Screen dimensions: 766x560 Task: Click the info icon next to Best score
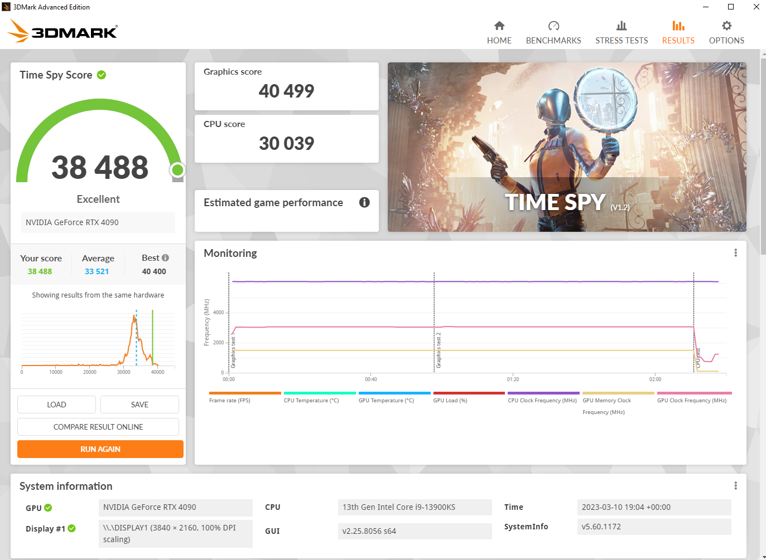[x=166, y=257]
